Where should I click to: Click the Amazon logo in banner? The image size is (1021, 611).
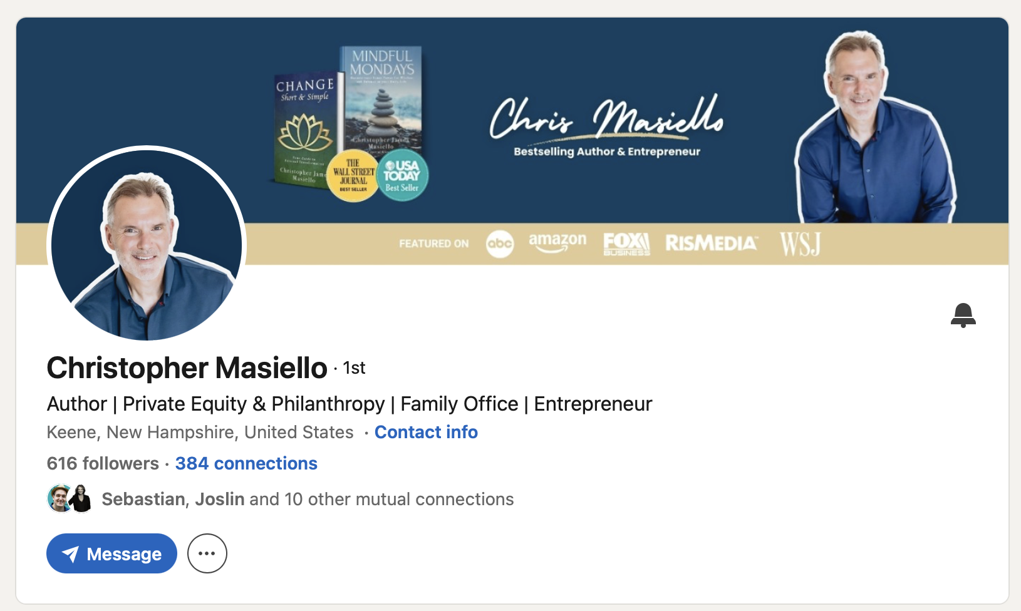(x=557, y=242)
